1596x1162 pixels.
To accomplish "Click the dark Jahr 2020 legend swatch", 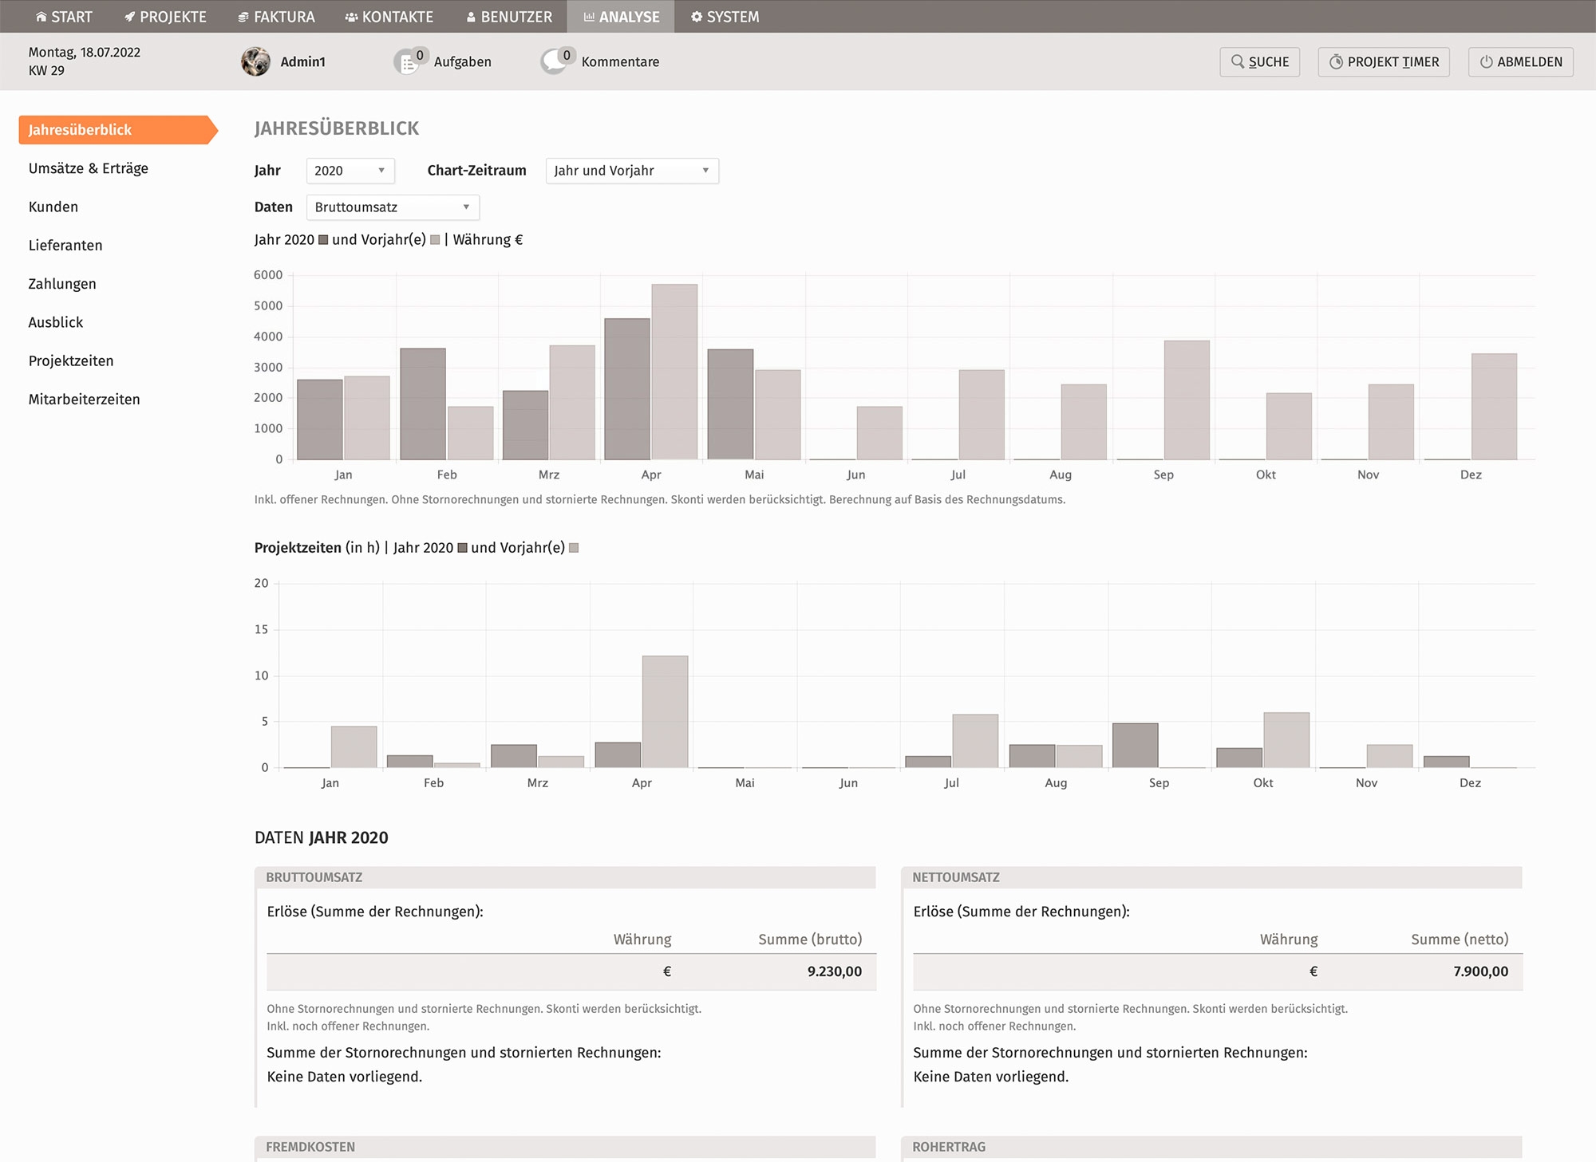I will click(323, 240).
